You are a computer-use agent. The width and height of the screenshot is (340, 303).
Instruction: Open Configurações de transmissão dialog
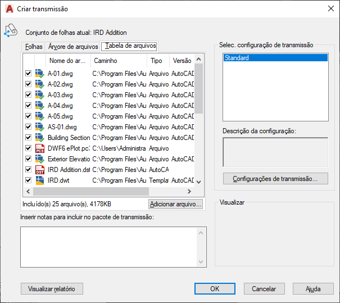274,179
